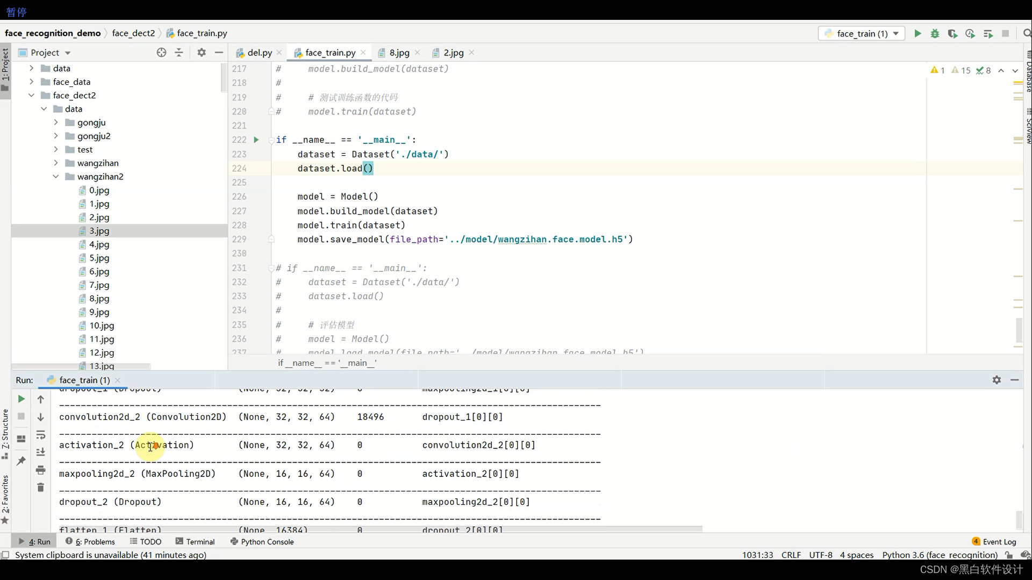Rerun using Run panel play icon

(x=21, y=399)
